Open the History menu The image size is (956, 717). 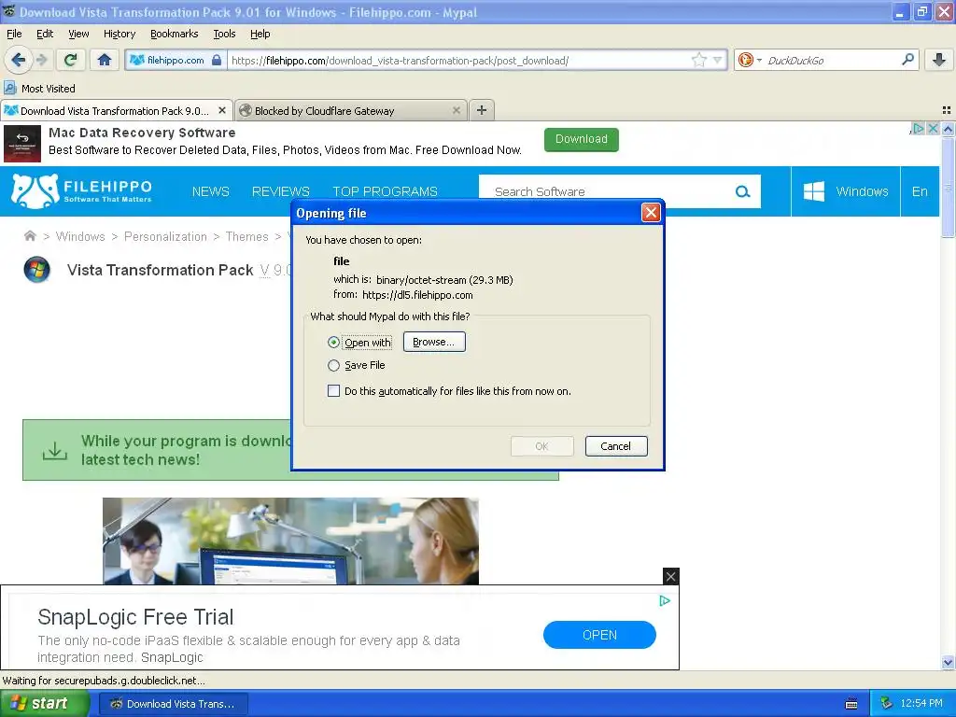point(119,34)
